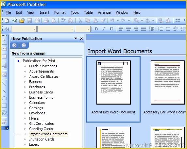Open the Table menu

click(88, 12)
